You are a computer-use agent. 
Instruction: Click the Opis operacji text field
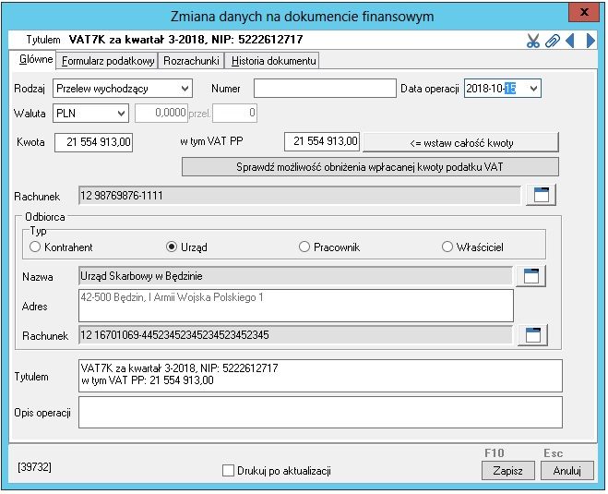coord(319,413)
